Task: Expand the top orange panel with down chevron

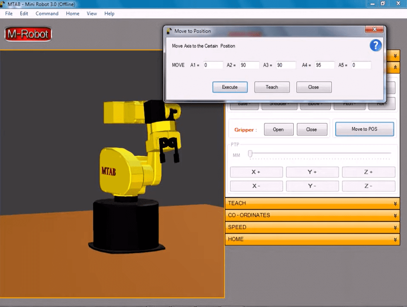Action: pos(395,56)
